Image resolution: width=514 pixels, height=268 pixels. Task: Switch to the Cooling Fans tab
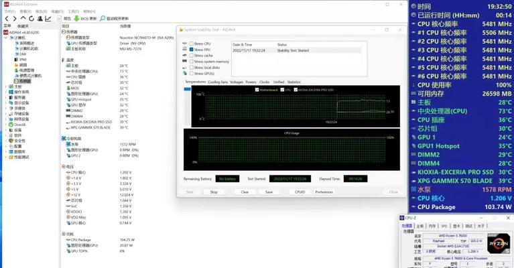218,82
